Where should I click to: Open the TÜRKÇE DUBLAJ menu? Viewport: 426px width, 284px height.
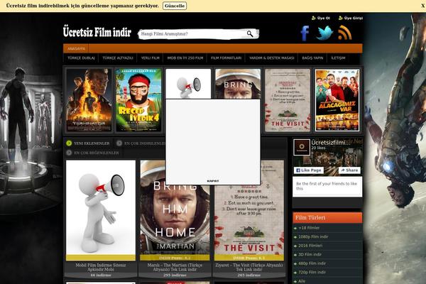81,58
